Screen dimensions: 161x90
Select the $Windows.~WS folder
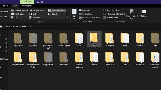pyautogui.click(x=48, y=41)
